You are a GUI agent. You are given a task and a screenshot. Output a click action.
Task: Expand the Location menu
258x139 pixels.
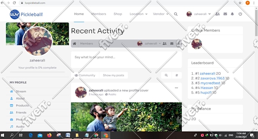click(x=138, y=14)
